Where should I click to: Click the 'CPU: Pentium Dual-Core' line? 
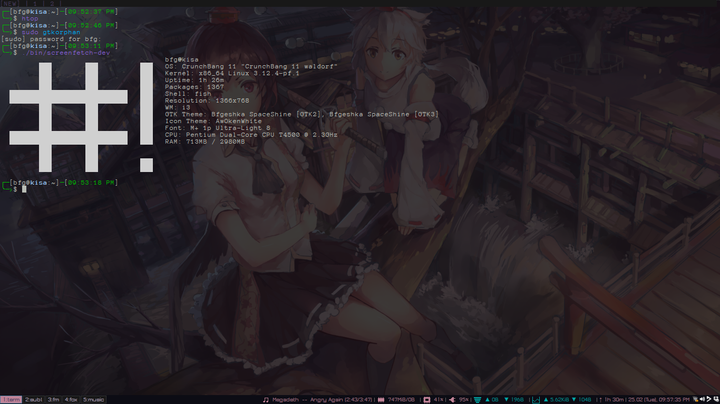[251, 135]
